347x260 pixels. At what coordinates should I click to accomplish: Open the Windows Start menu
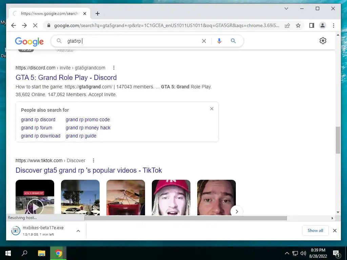(x=8, y=253)
